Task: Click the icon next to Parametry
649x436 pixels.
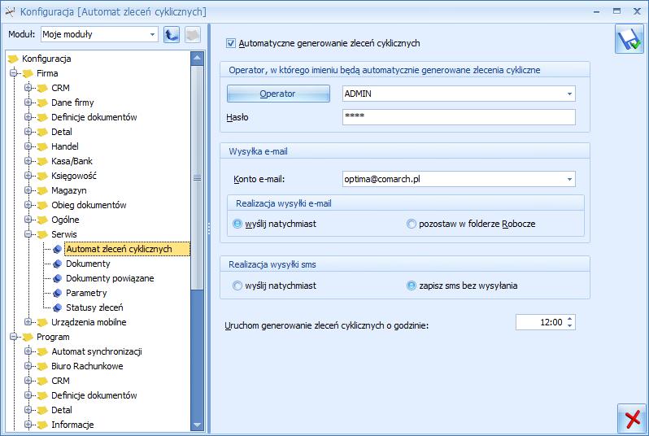Action: click(x=58, y=293)
